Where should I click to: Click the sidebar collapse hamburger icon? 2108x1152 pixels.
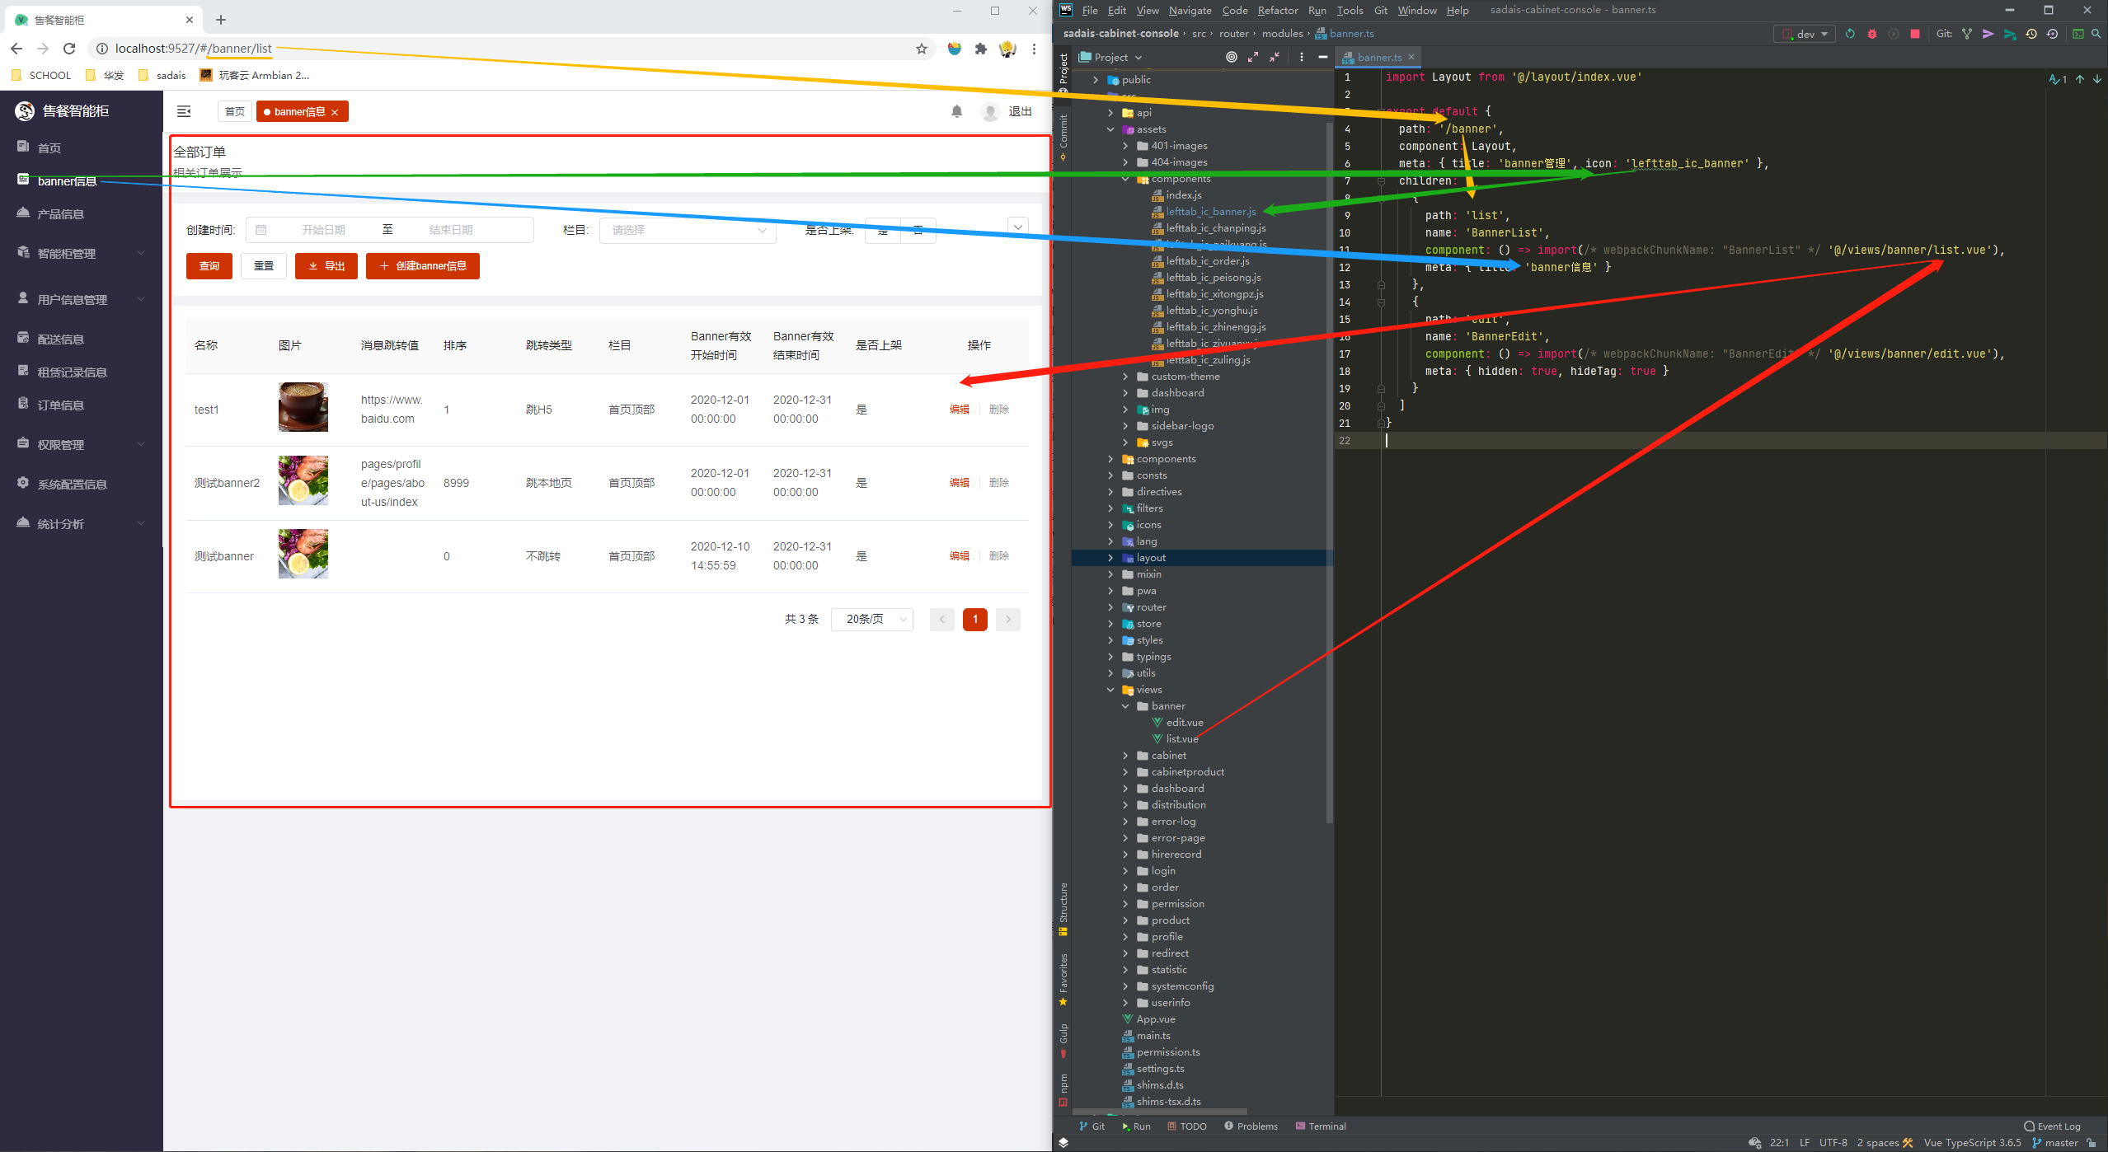tap(184, 111)
